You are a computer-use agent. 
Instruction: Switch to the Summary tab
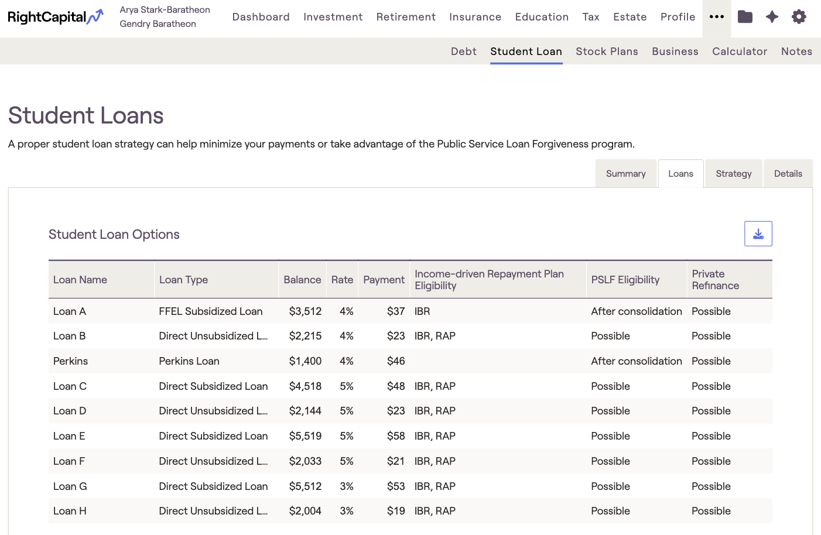(x=626, y=174)
